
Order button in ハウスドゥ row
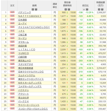pyautogui.click(x=12, y=90)
